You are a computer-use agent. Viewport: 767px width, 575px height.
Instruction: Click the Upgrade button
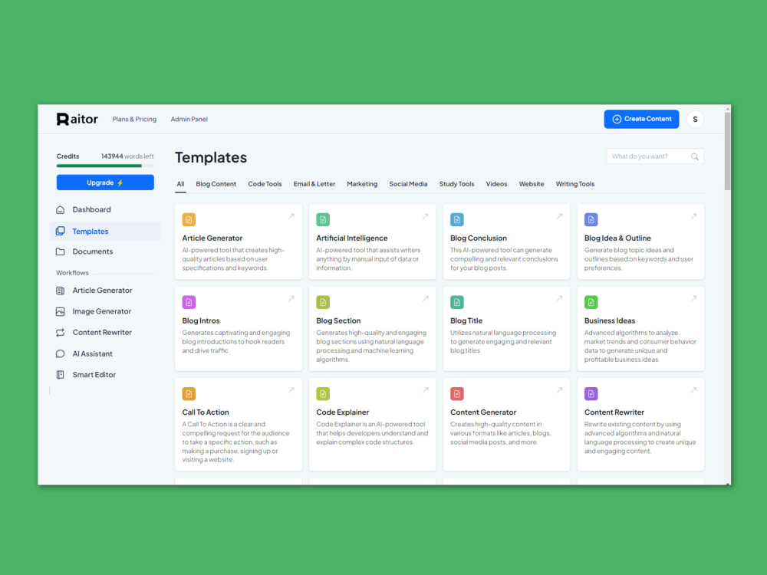click(x=105, y=182)
